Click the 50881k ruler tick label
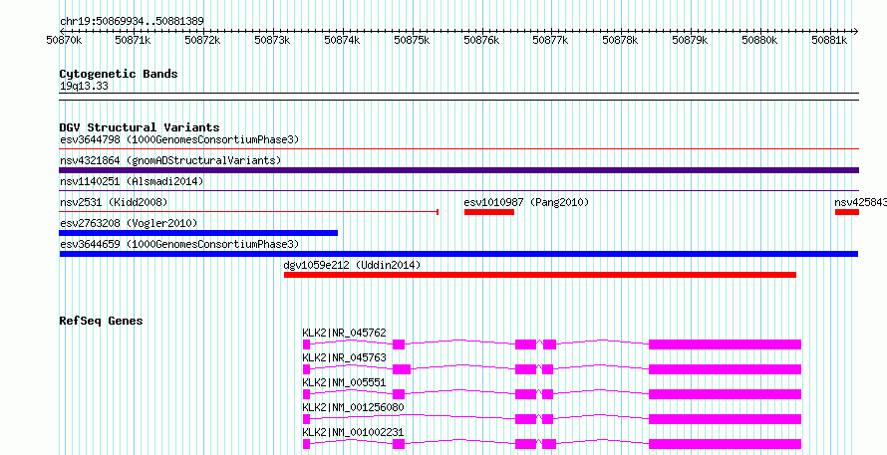Image resolution: width=887 pixels, height=455 pixels. click(x=829, y=40)
